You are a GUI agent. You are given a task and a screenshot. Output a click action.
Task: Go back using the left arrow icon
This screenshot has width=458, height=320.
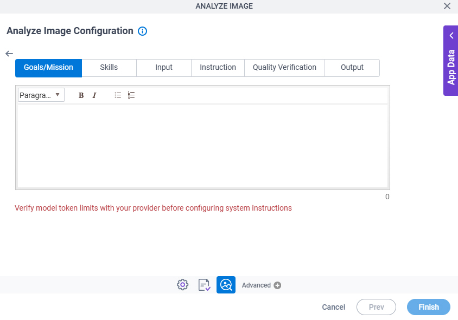pyautogui.click(x=9, y=54)
